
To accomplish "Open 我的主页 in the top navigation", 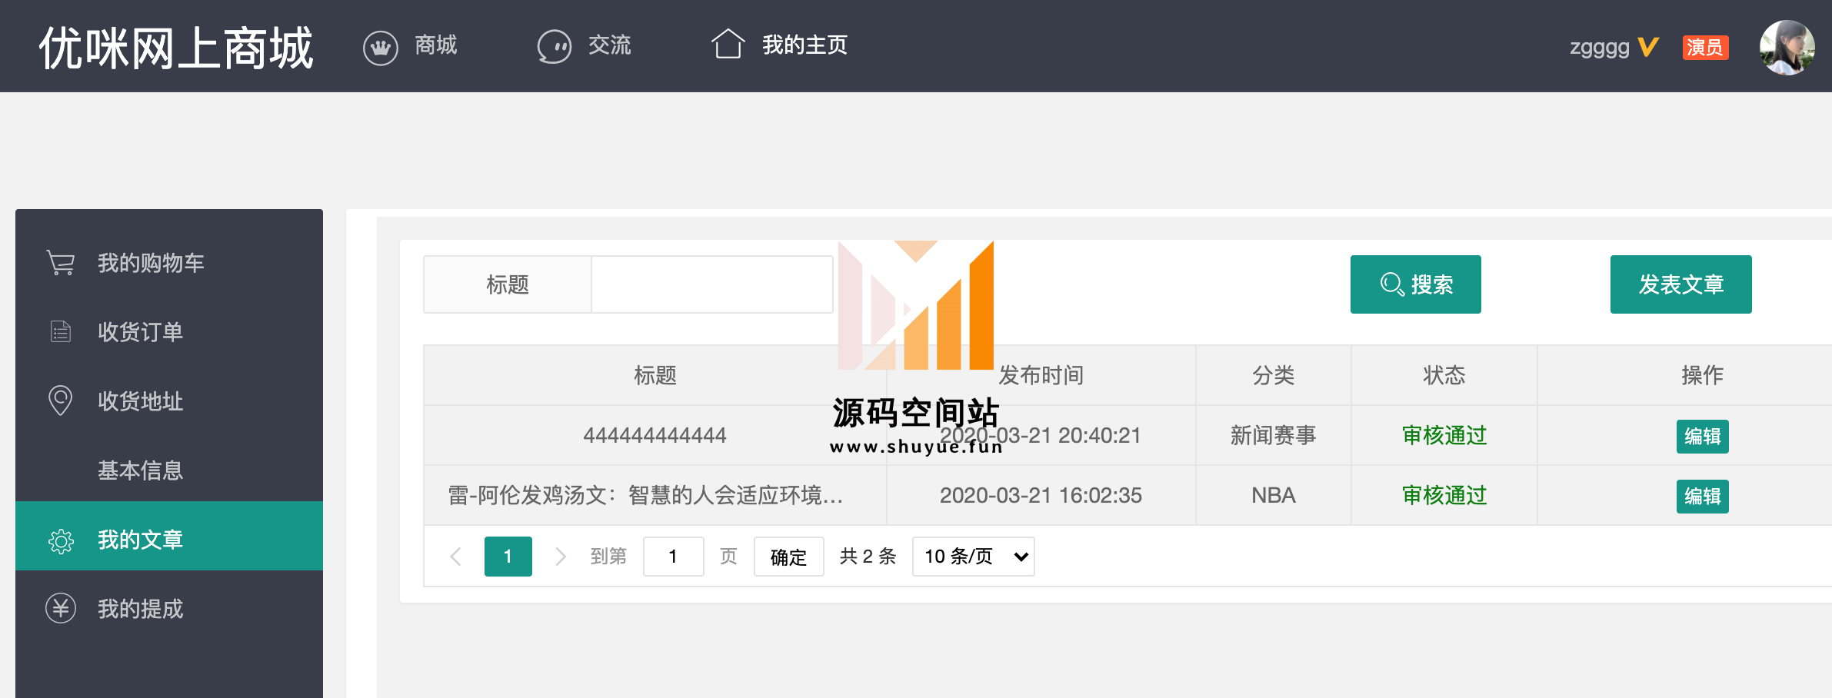I will click(x=804, y=45).
